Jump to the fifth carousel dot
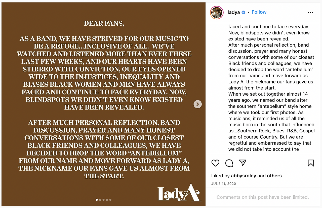Viewport: 322px width, 208px height. tap(110, 200)
